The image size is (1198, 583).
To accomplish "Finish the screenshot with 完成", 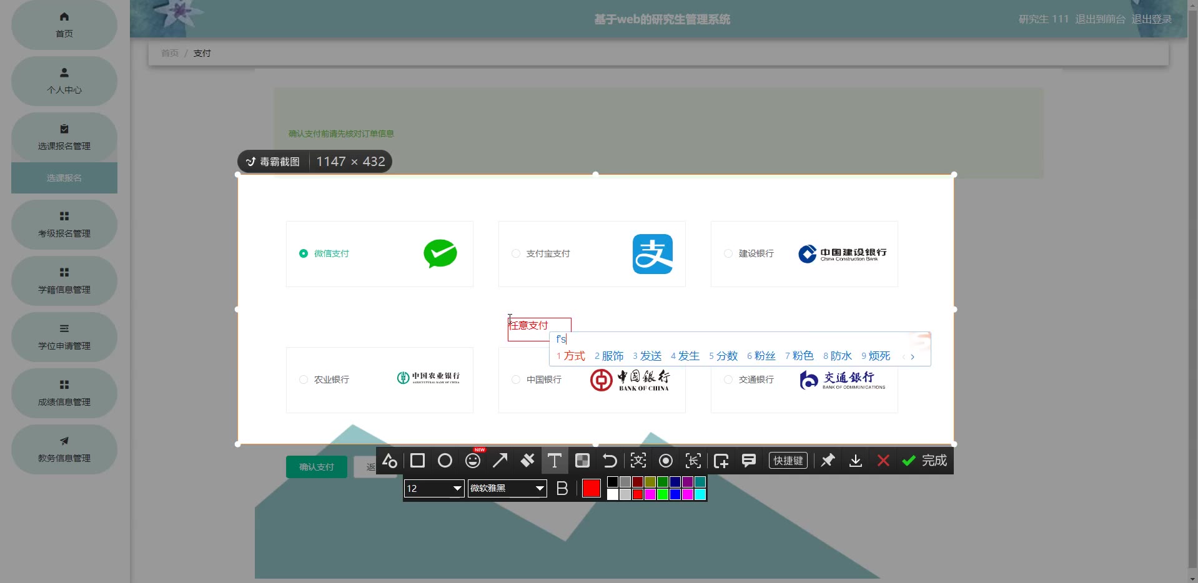I will [924, 461].
